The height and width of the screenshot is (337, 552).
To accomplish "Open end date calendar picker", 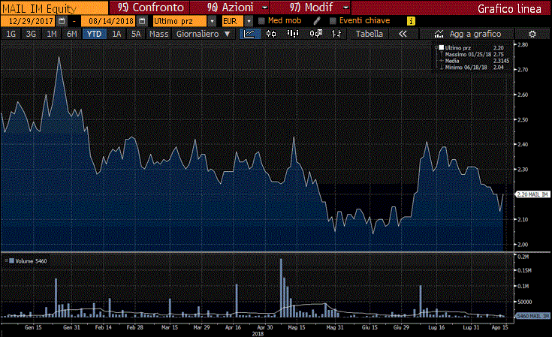I will click(x=141, y=21).
